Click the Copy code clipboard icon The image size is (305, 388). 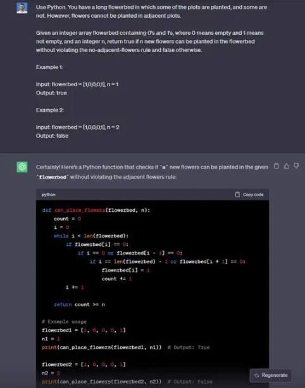click(237, 195)
